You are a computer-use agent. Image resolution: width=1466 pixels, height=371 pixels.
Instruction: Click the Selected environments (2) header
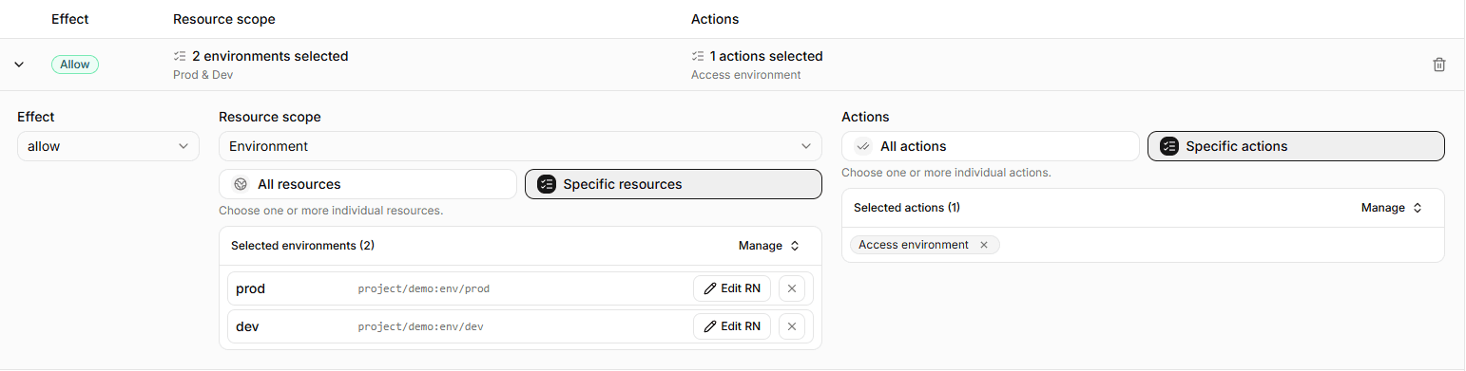[x=302, y=246]
